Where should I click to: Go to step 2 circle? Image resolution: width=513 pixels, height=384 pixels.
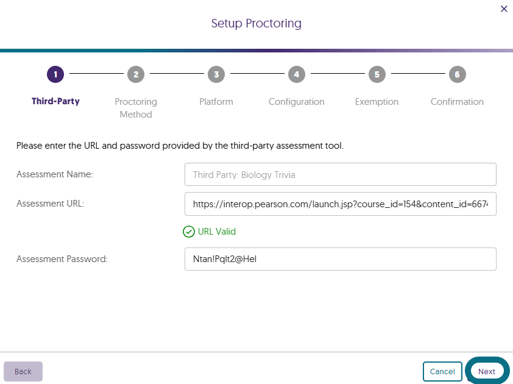point(136,74)
